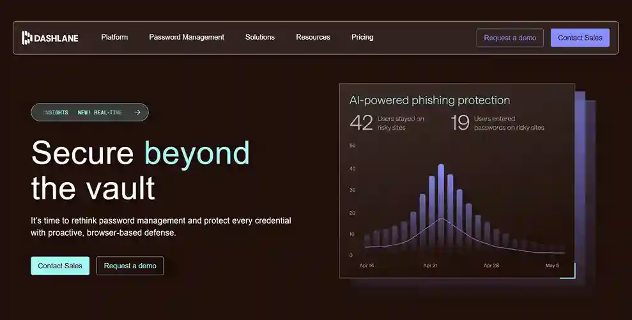This screenshot has height=320, width=632.
Task: Click the arrow icon in the insights pill
Action: [x=137, y=112]
